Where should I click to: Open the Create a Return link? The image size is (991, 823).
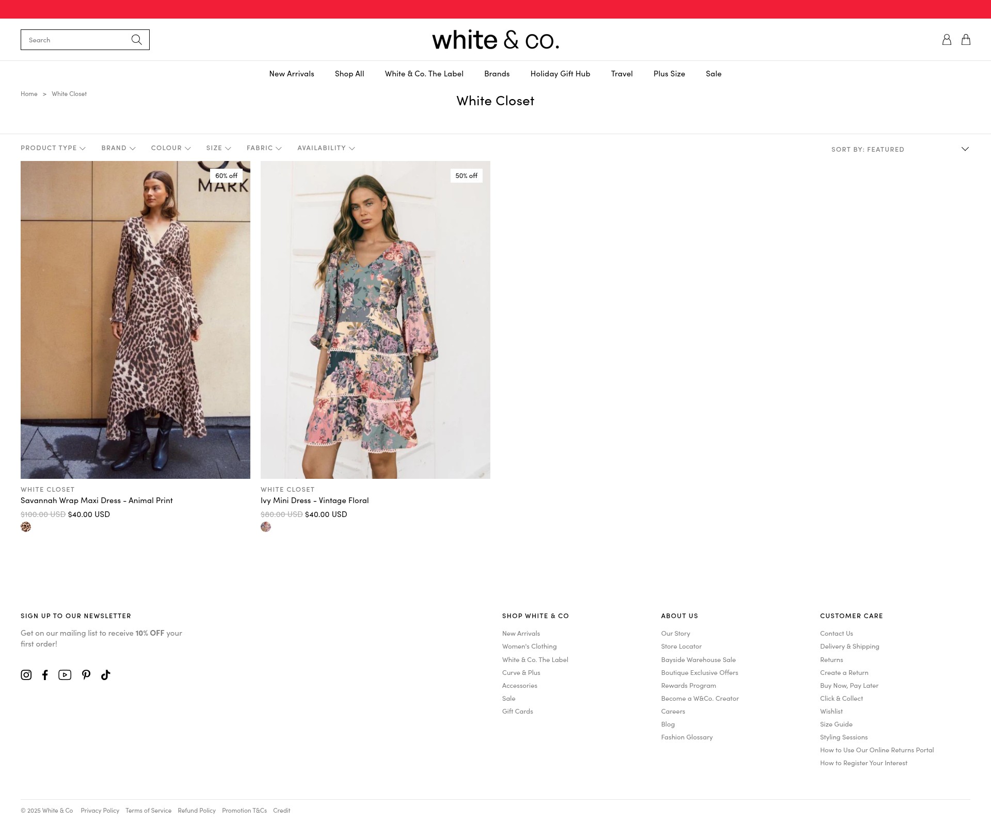844,673
